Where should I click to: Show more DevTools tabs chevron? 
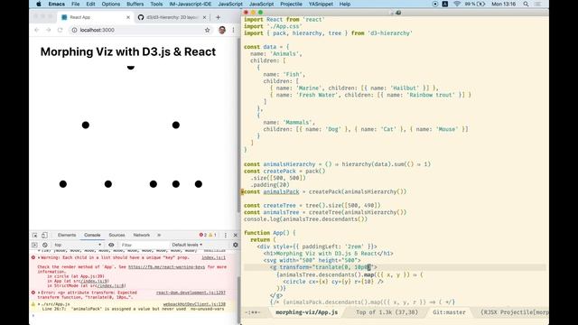coord(159,235)
